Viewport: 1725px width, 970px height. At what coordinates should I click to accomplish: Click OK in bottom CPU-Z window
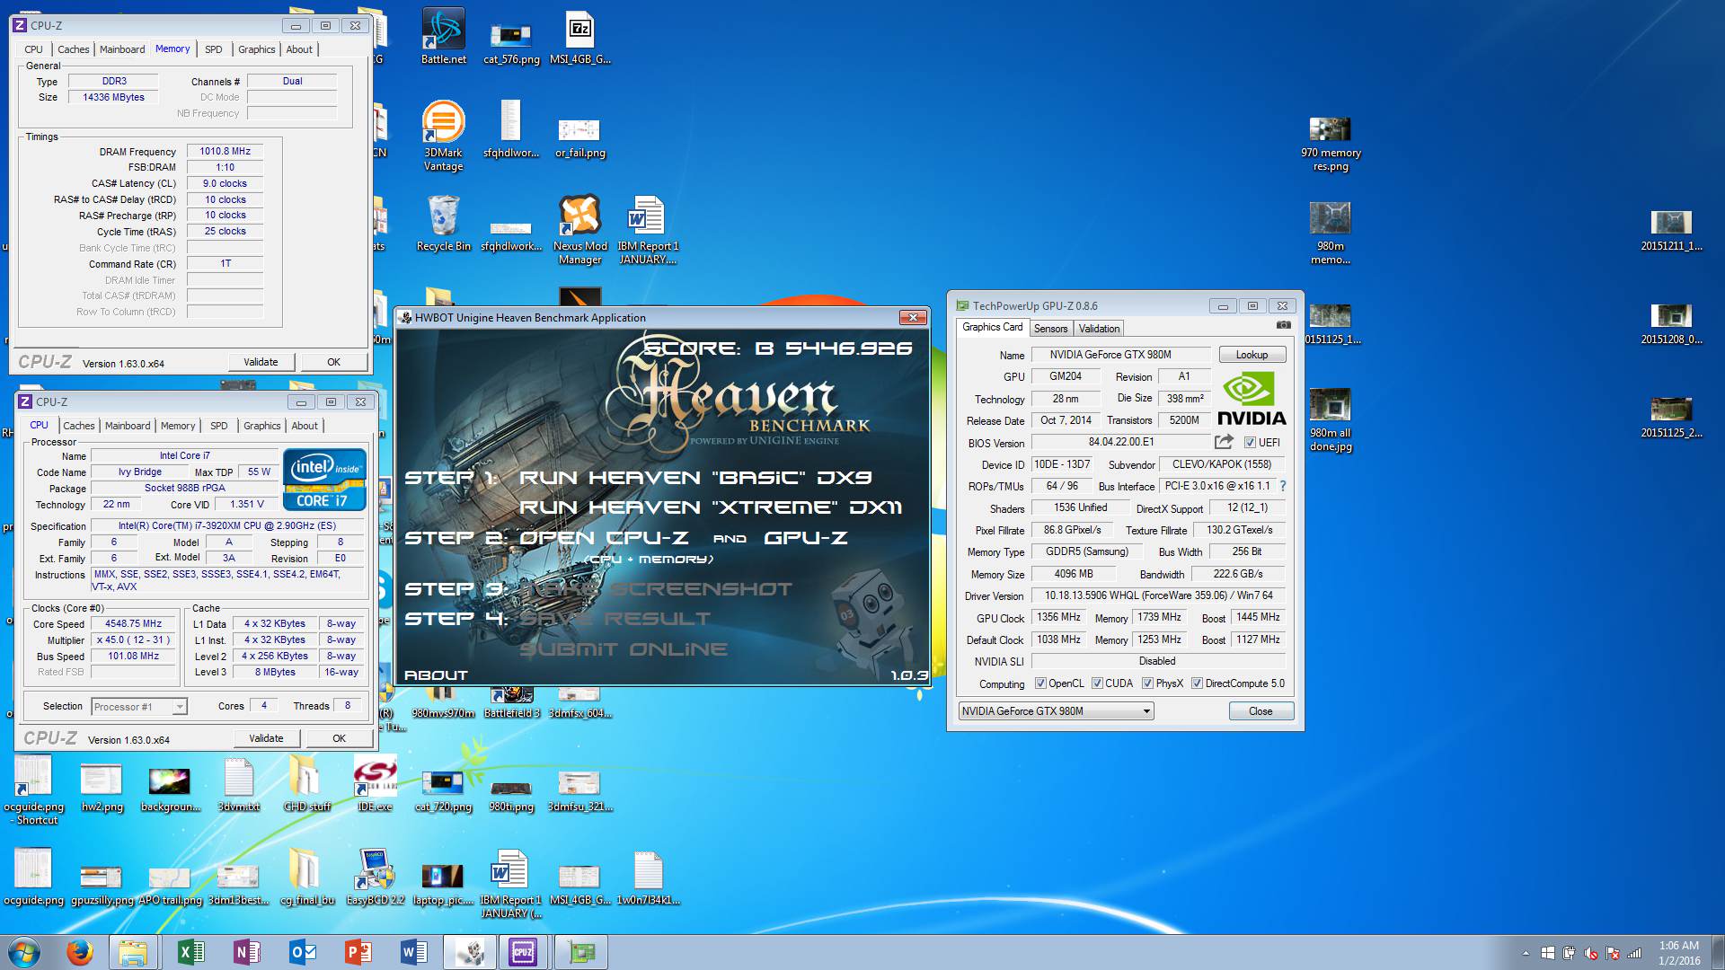339,738
